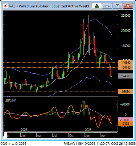Image resolution: width=136 pixels, height=146 pixels.
Task: Maximize the PAE chart window
Action: coord(117,6)
